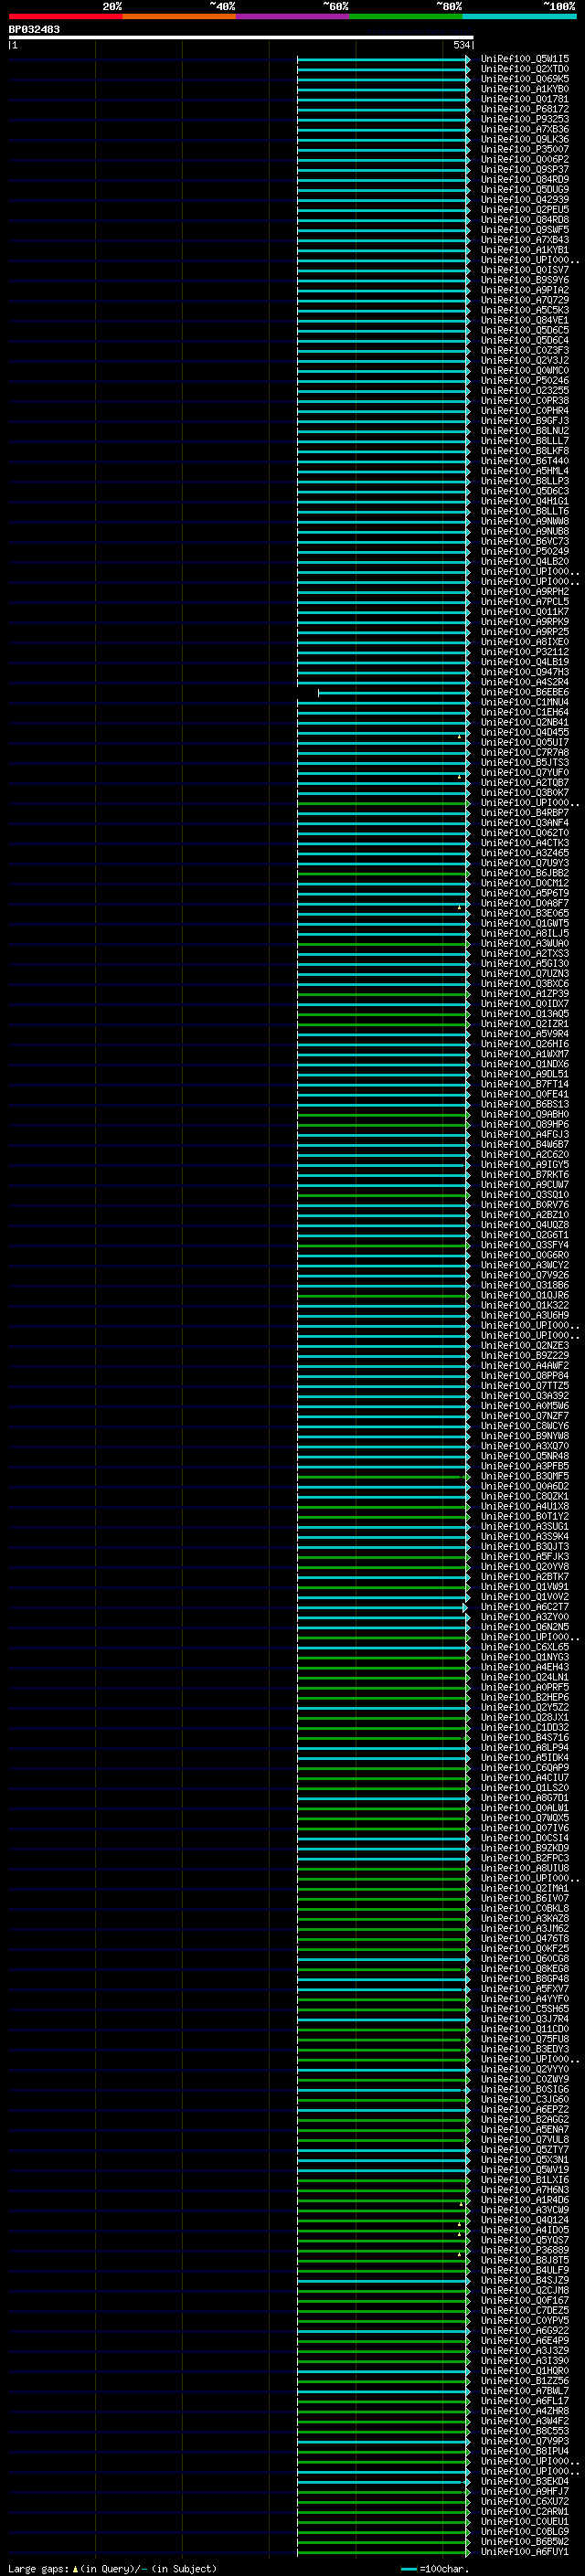The height and width of the screenshot is (2576, 585).
Task: Select label UniRef100_Q4D455
Action: pos(525,732)
